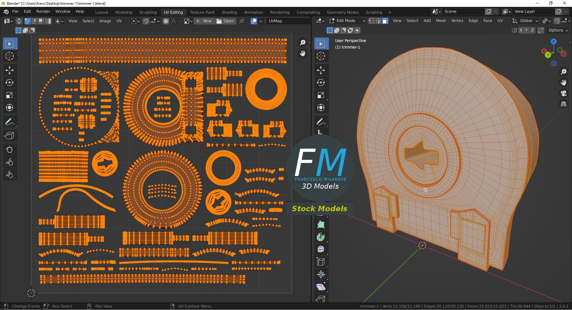Toggle UV sync selection

[x=19, y=21]
